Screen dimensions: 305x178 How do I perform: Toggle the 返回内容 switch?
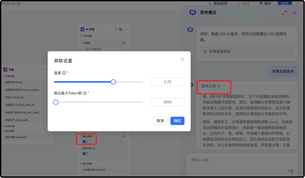tap(85, 154)
